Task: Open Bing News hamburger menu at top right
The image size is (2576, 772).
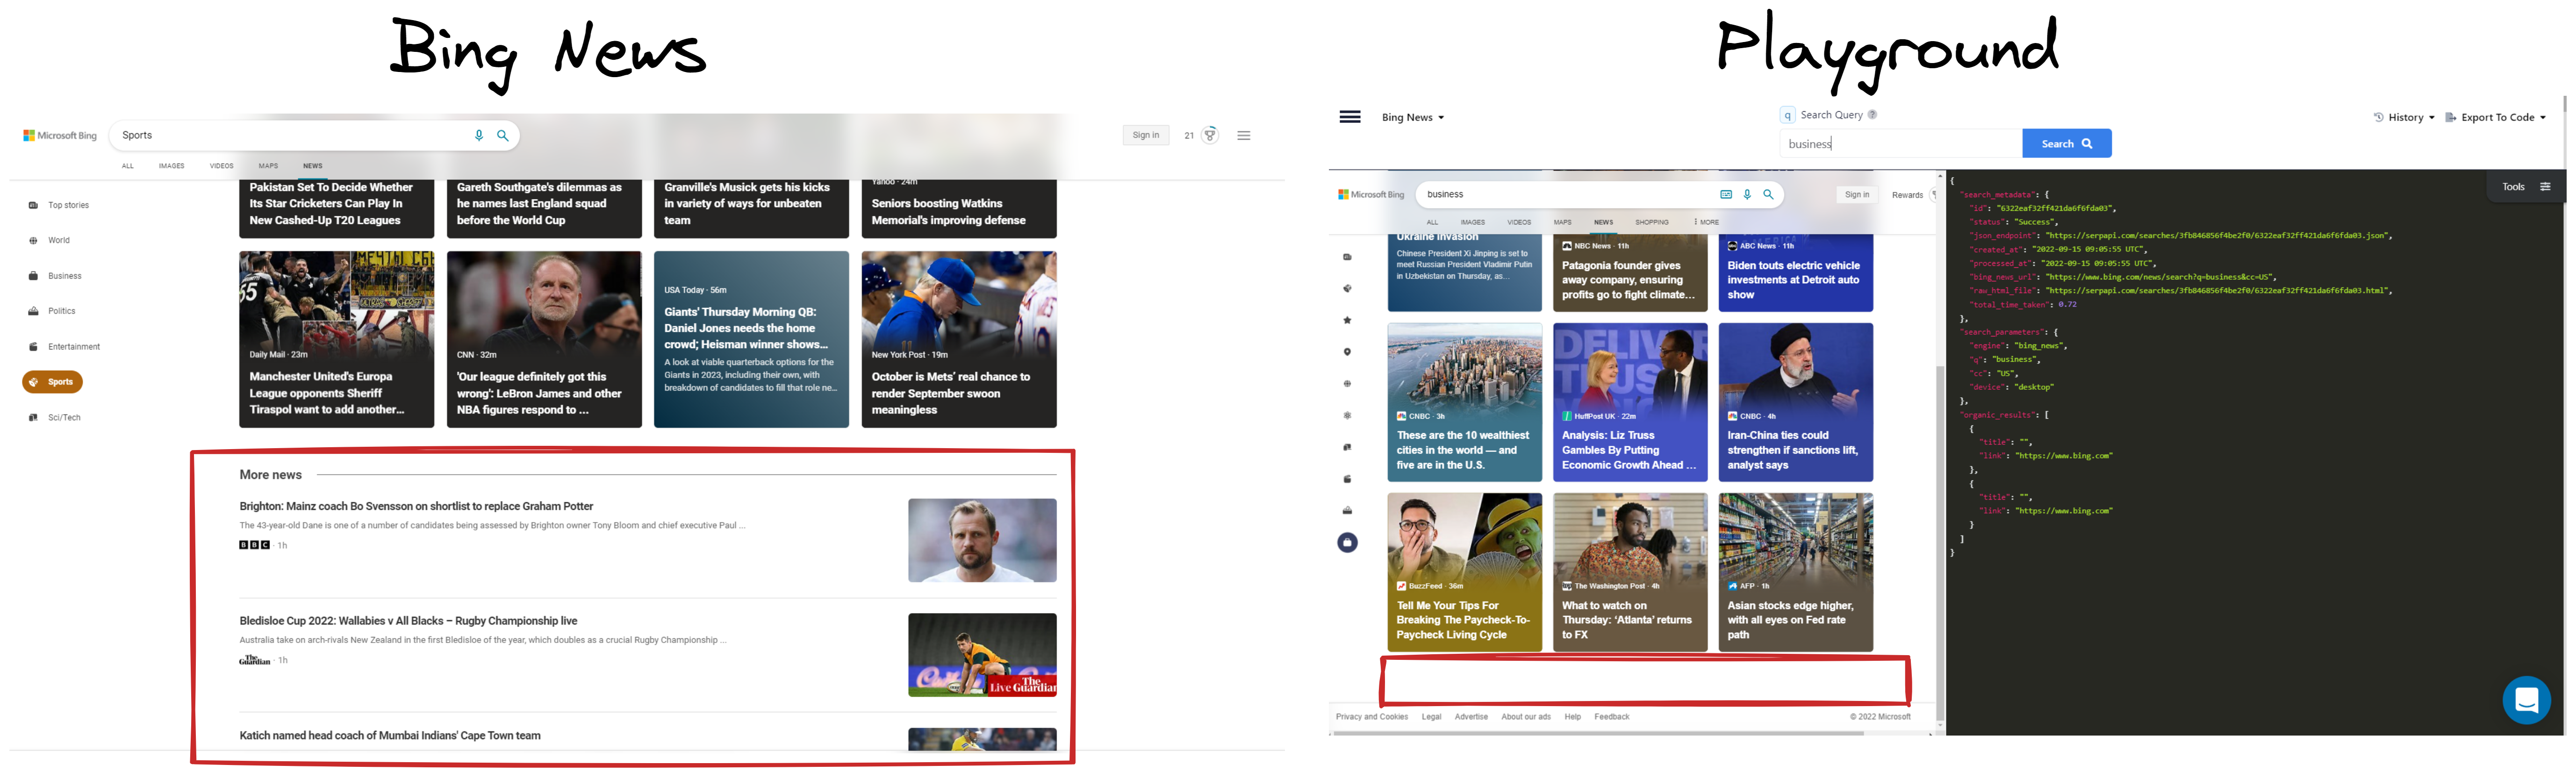Action: click(x=1243, y=135)
